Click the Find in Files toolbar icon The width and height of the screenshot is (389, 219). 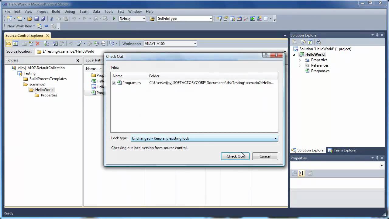pos(152,19)
